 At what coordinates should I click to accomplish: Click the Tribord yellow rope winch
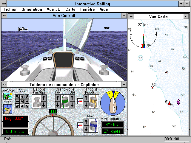click(x=93, y=102)
